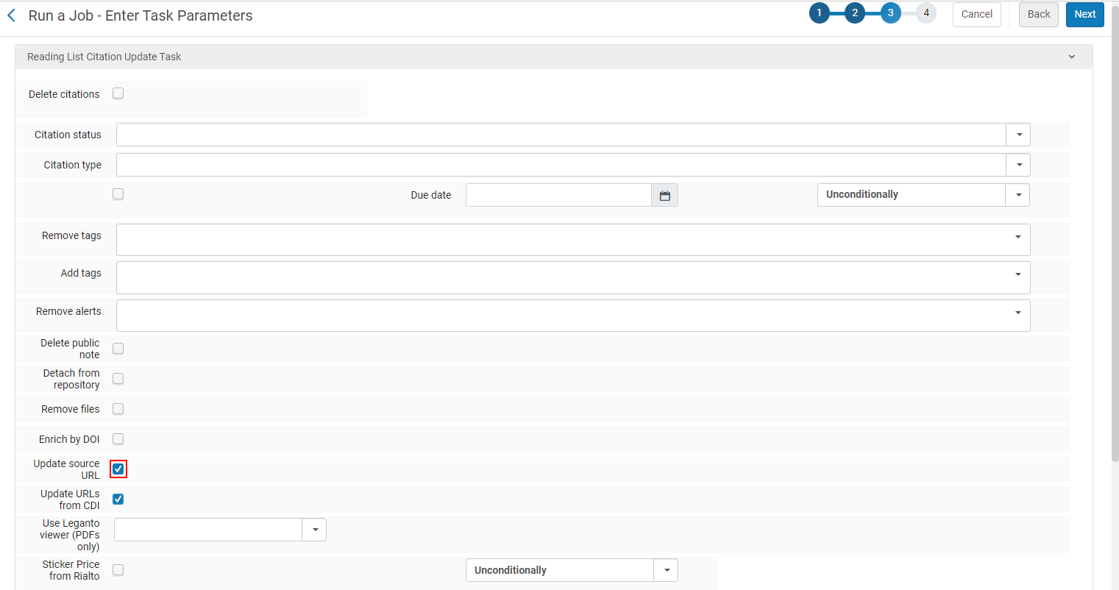Open the Citation status dropdown arrow
Viewport: 1119px width, 590px height.
(1019, 135)
